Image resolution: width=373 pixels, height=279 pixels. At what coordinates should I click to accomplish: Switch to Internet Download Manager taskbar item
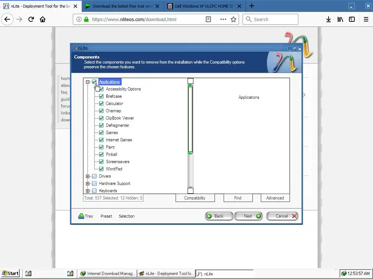click(x=108, y=273)
